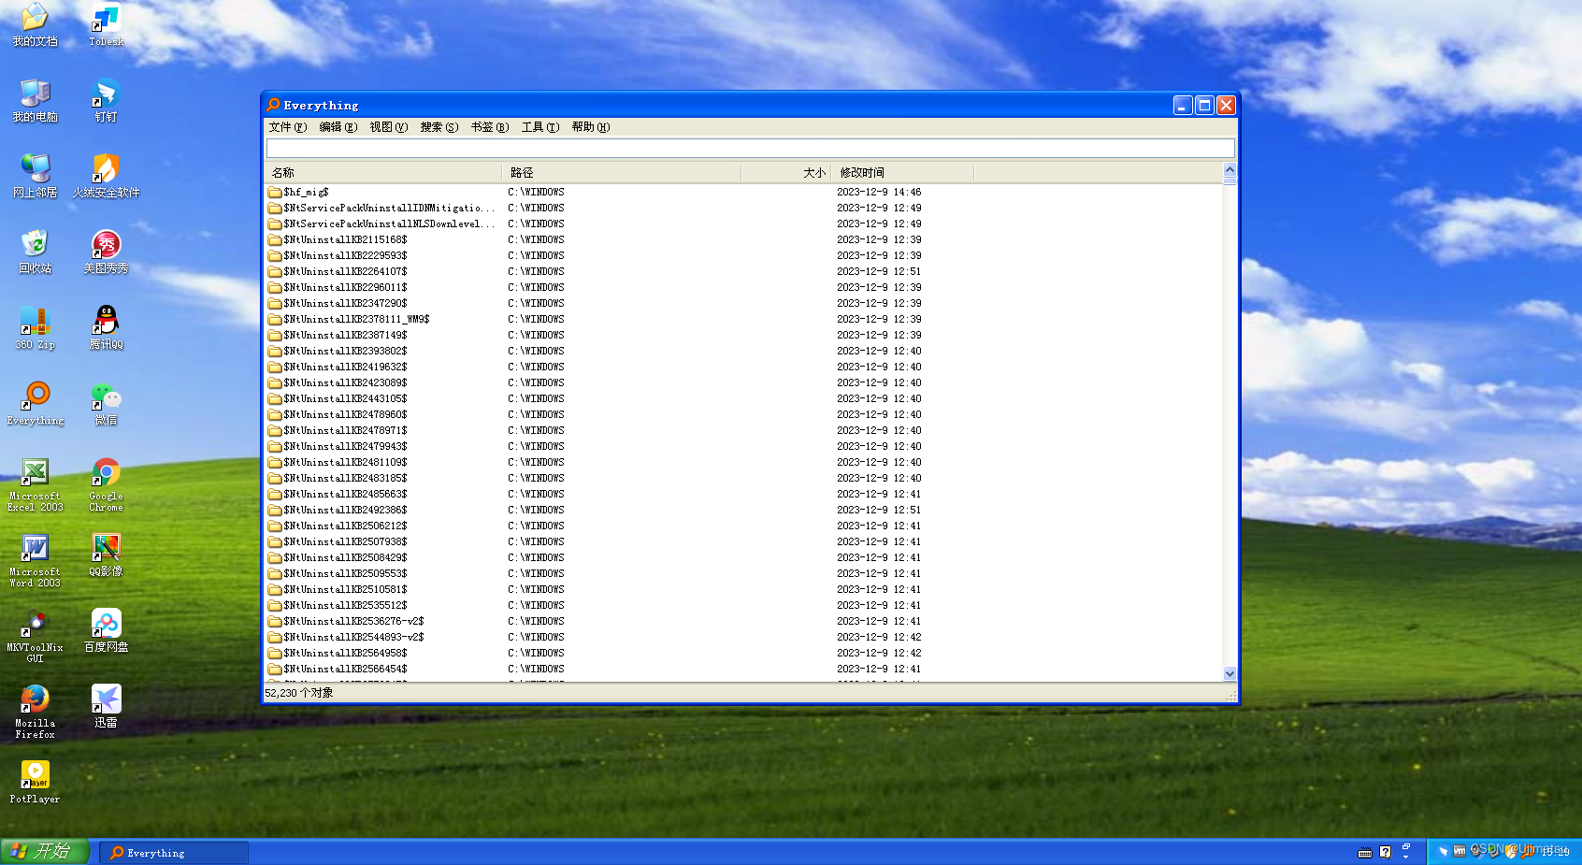Select 美图秀秀 desktop shortcut
This screenshot has height=865, width=1582.
pos(106,252)
